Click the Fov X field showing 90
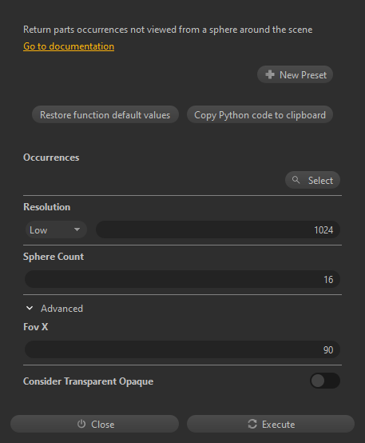This screenshot has width=365, height=443. [x=182, y=349]
